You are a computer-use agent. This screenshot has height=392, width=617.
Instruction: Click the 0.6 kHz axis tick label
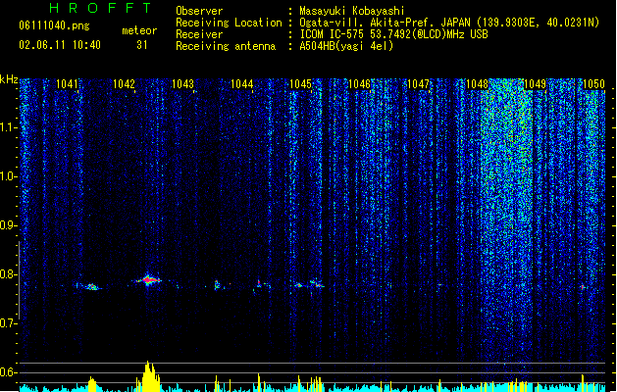click(8, 372)
